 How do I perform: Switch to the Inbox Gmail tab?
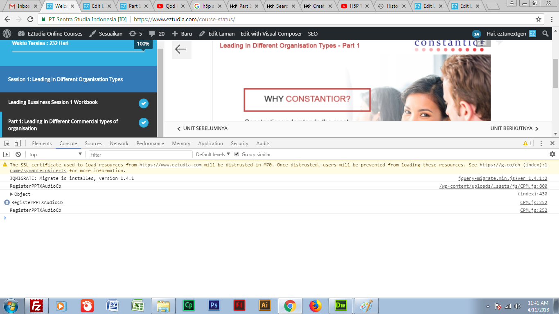(x=23, y=6)
